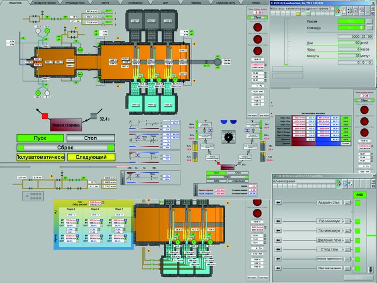Viewport: 377px width, 283px height.
Task: Click the back arrow beside Отход газы
Action: 278,249
